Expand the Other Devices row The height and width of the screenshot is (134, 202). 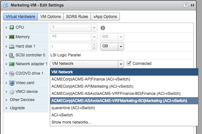pyautogui.click(x=6, y=100)
